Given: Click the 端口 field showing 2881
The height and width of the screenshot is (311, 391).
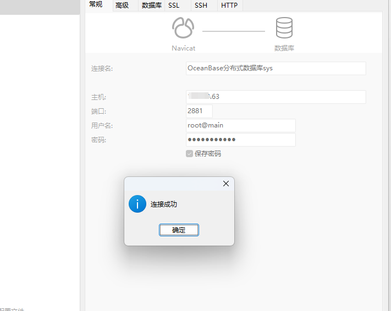Looking at the screenshot, I should 199,111.
